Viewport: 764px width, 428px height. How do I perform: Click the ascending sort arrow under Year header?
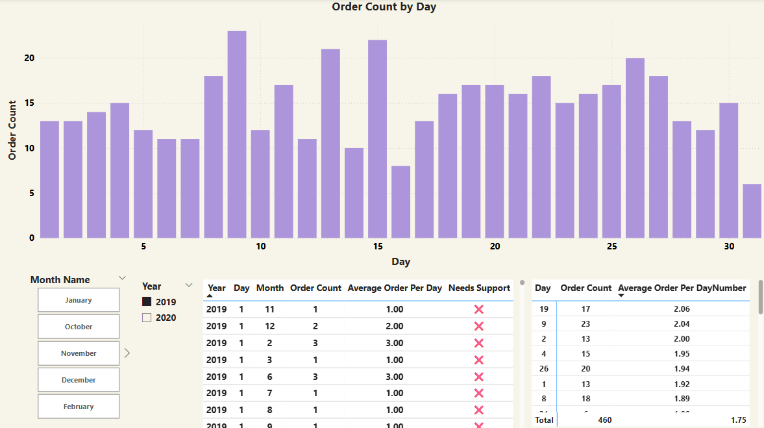pos(210,296)
